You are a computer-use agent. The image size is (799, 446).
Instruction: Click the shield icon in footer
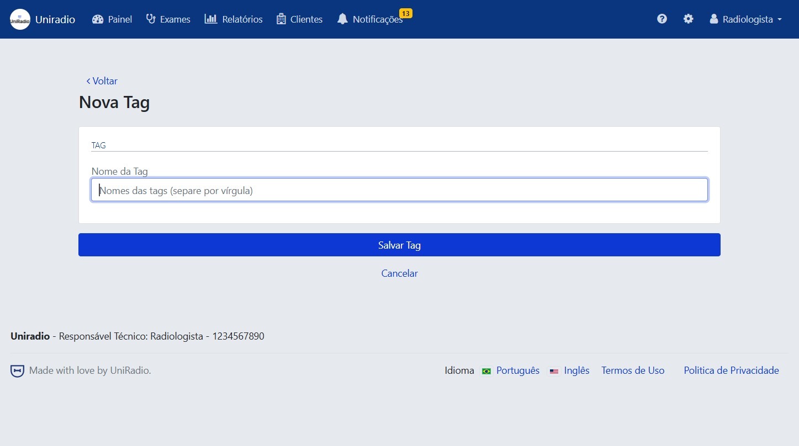[17, 371]
